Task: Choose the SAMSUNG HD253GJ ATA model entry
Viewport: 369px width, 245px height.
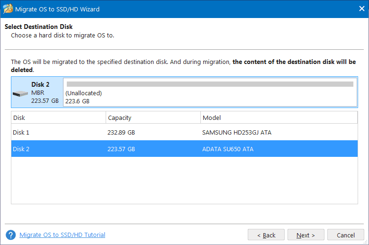Action: coord(237,133)
